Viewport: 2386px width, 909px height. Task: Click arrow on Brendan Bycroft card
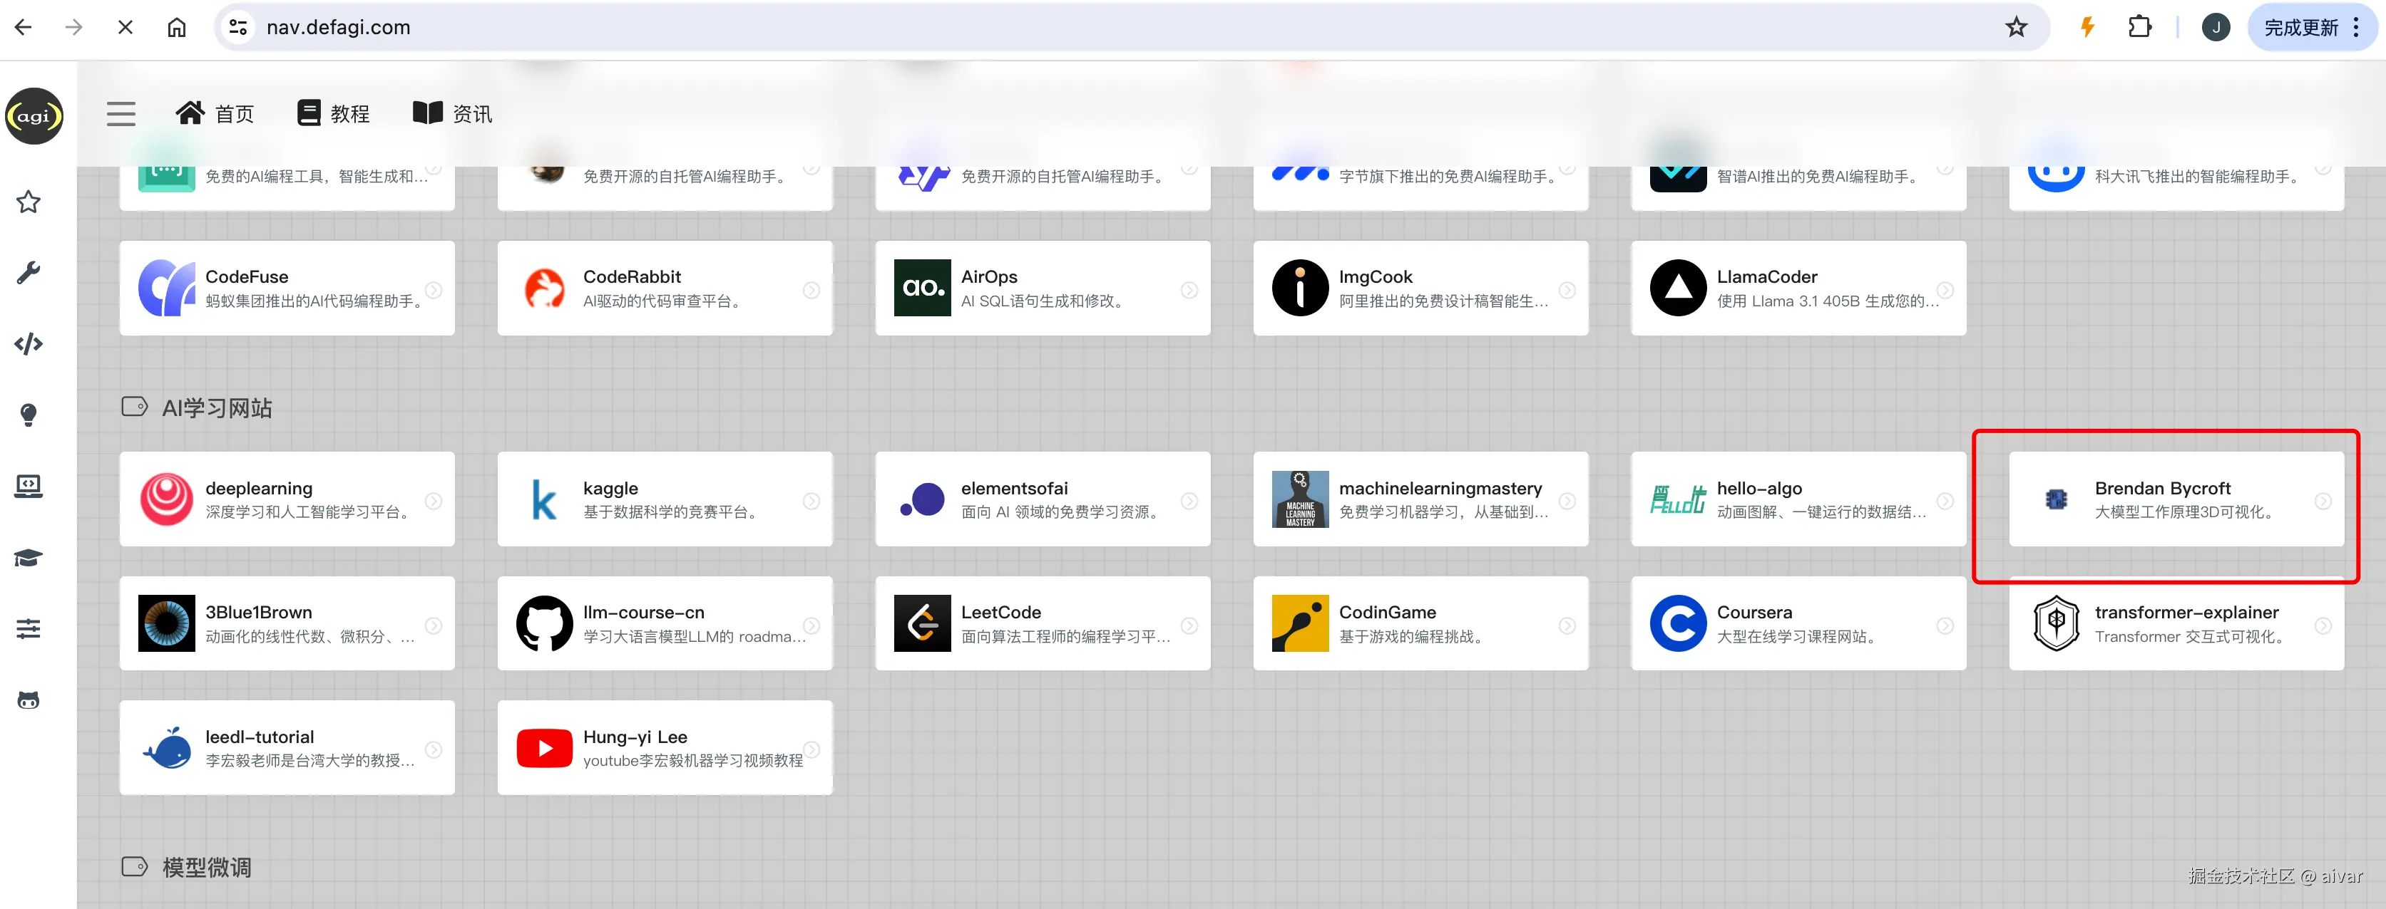pyautogui.click(x=2323, y=501)
